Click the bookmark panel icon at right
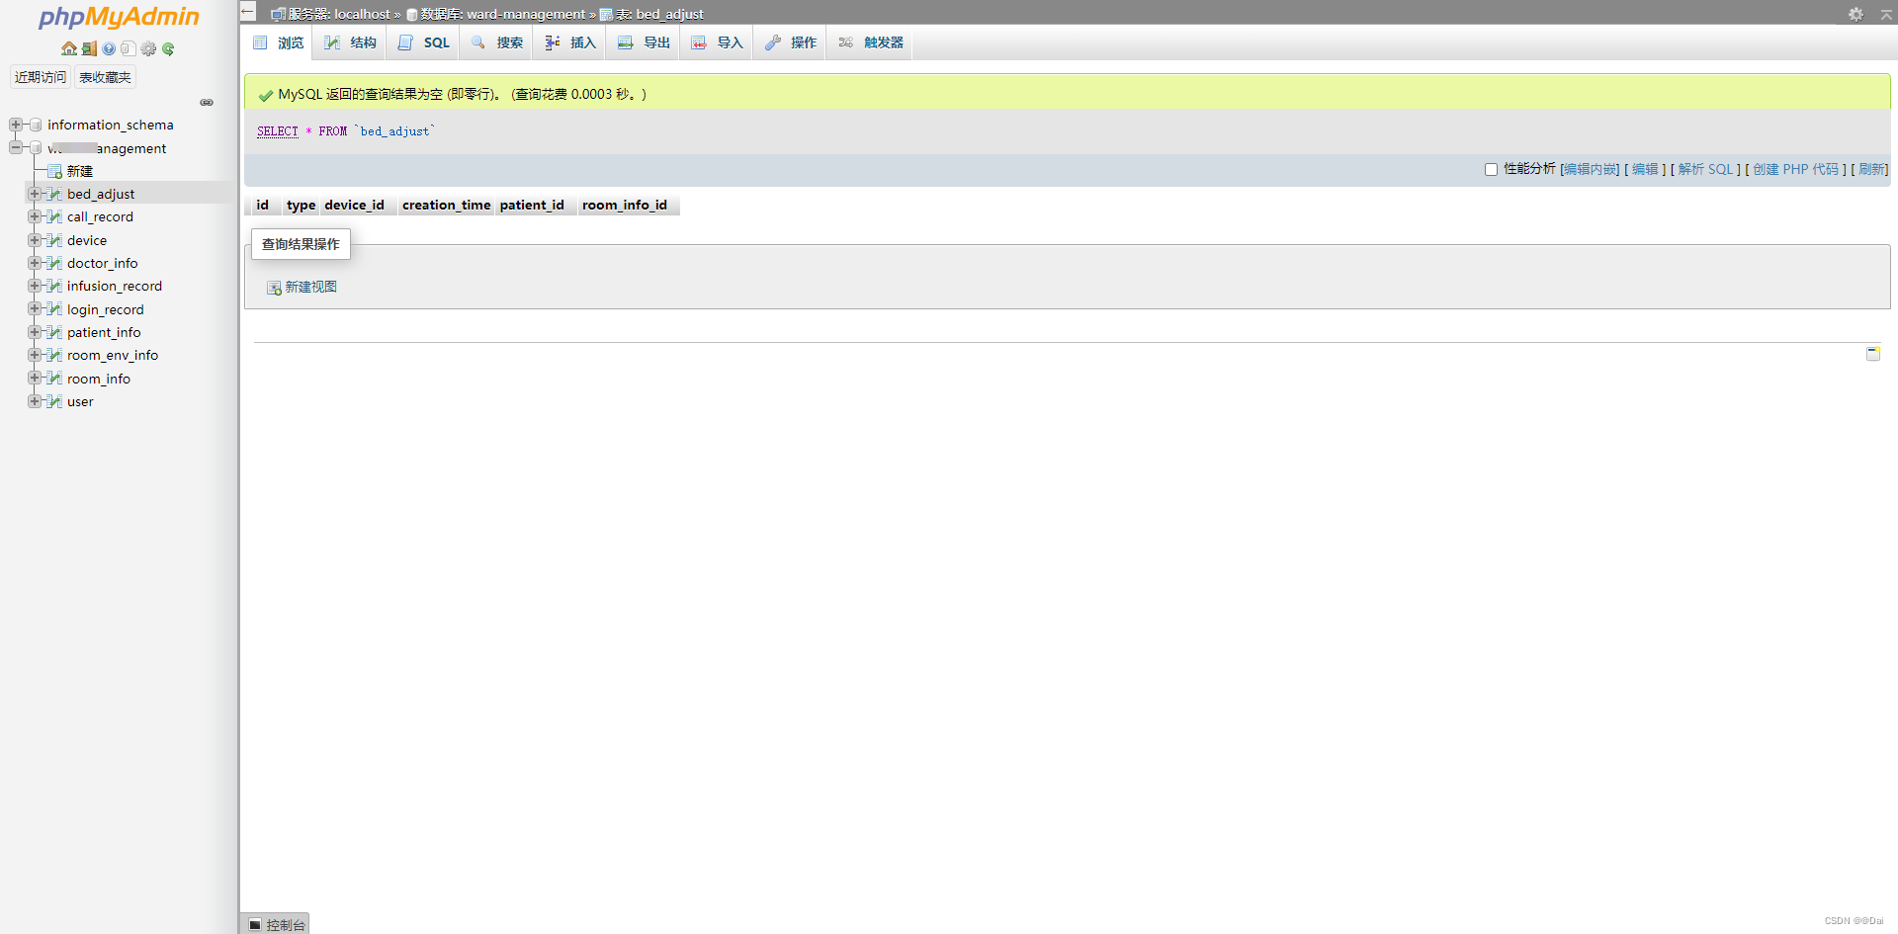The height and width of the screenshot is (934, 1898). [1872, 354]
